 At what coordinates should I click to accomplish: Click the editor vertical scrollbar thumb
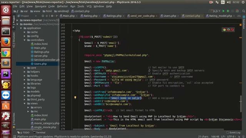[241, 104]
